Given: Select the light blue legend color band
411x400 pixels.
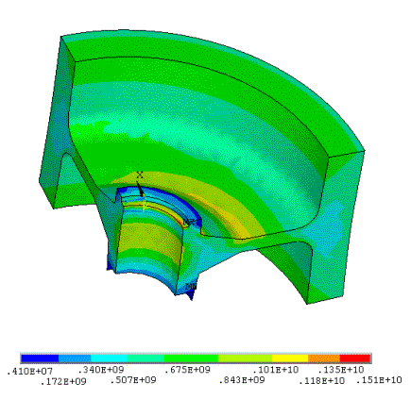Looking at the screenshot, I should tap(75, 358).
